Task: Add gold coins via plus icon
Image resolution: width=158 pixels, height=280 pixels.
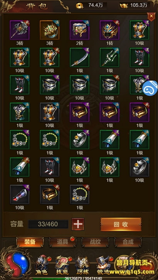Action: coord(79,6)
